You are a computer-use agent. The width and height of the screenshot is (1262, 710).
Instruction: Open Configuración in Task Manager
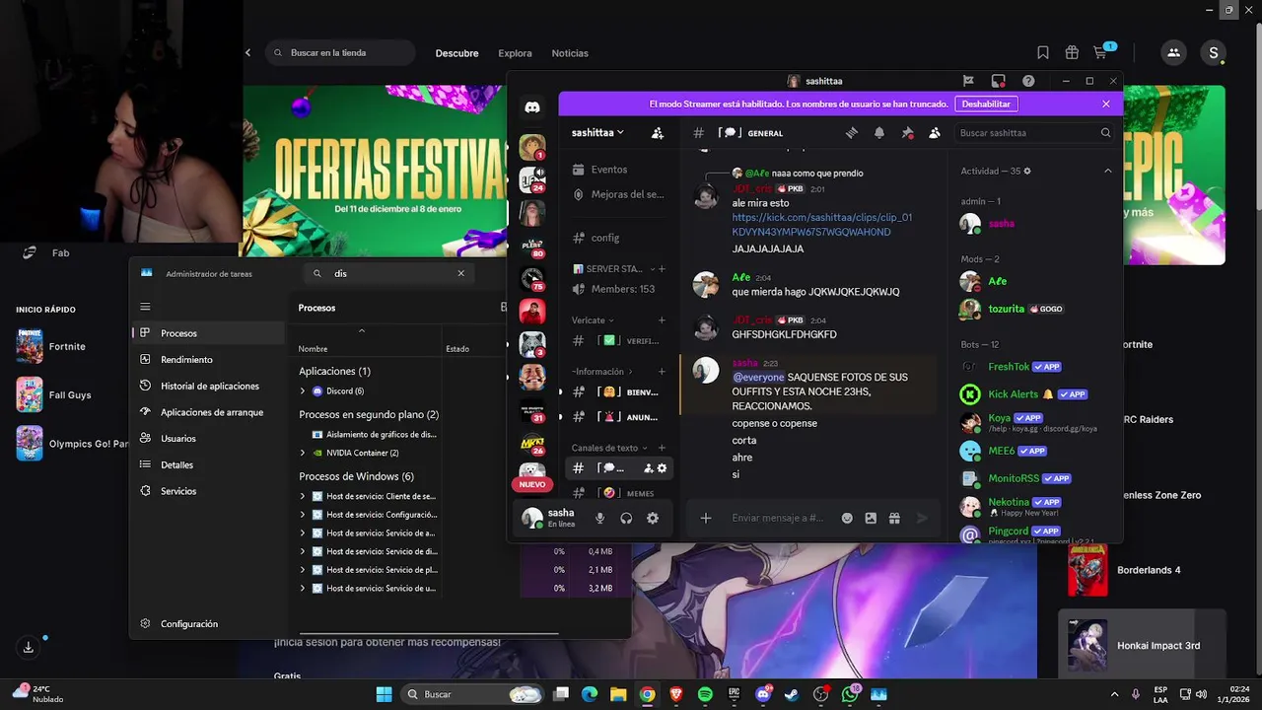pos(207,624)
